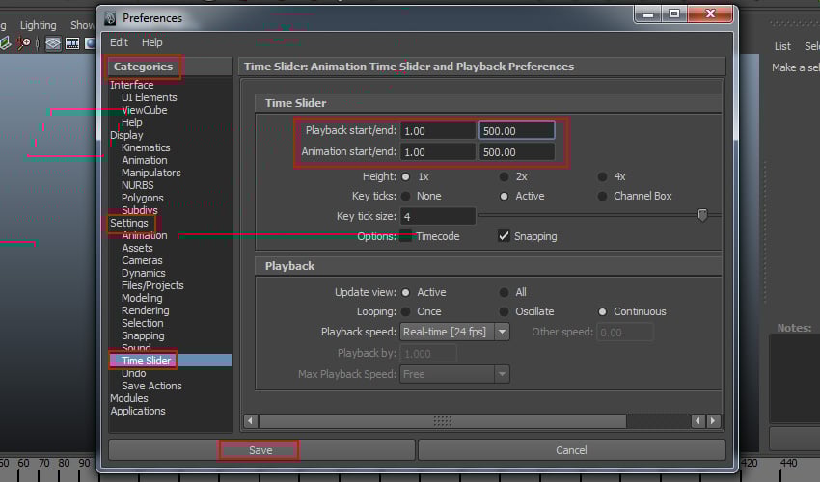Open the Playback speed dropdown

point(502,332)
